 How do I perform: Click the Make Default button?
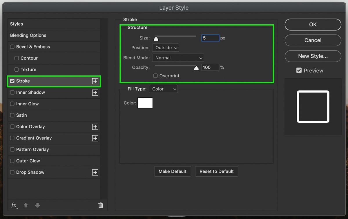click(173, 171)
